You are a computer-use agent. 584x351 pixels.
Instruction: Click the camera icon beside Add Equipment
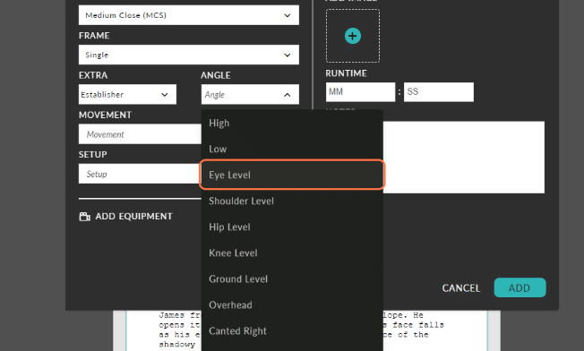(x=84, y=217)
